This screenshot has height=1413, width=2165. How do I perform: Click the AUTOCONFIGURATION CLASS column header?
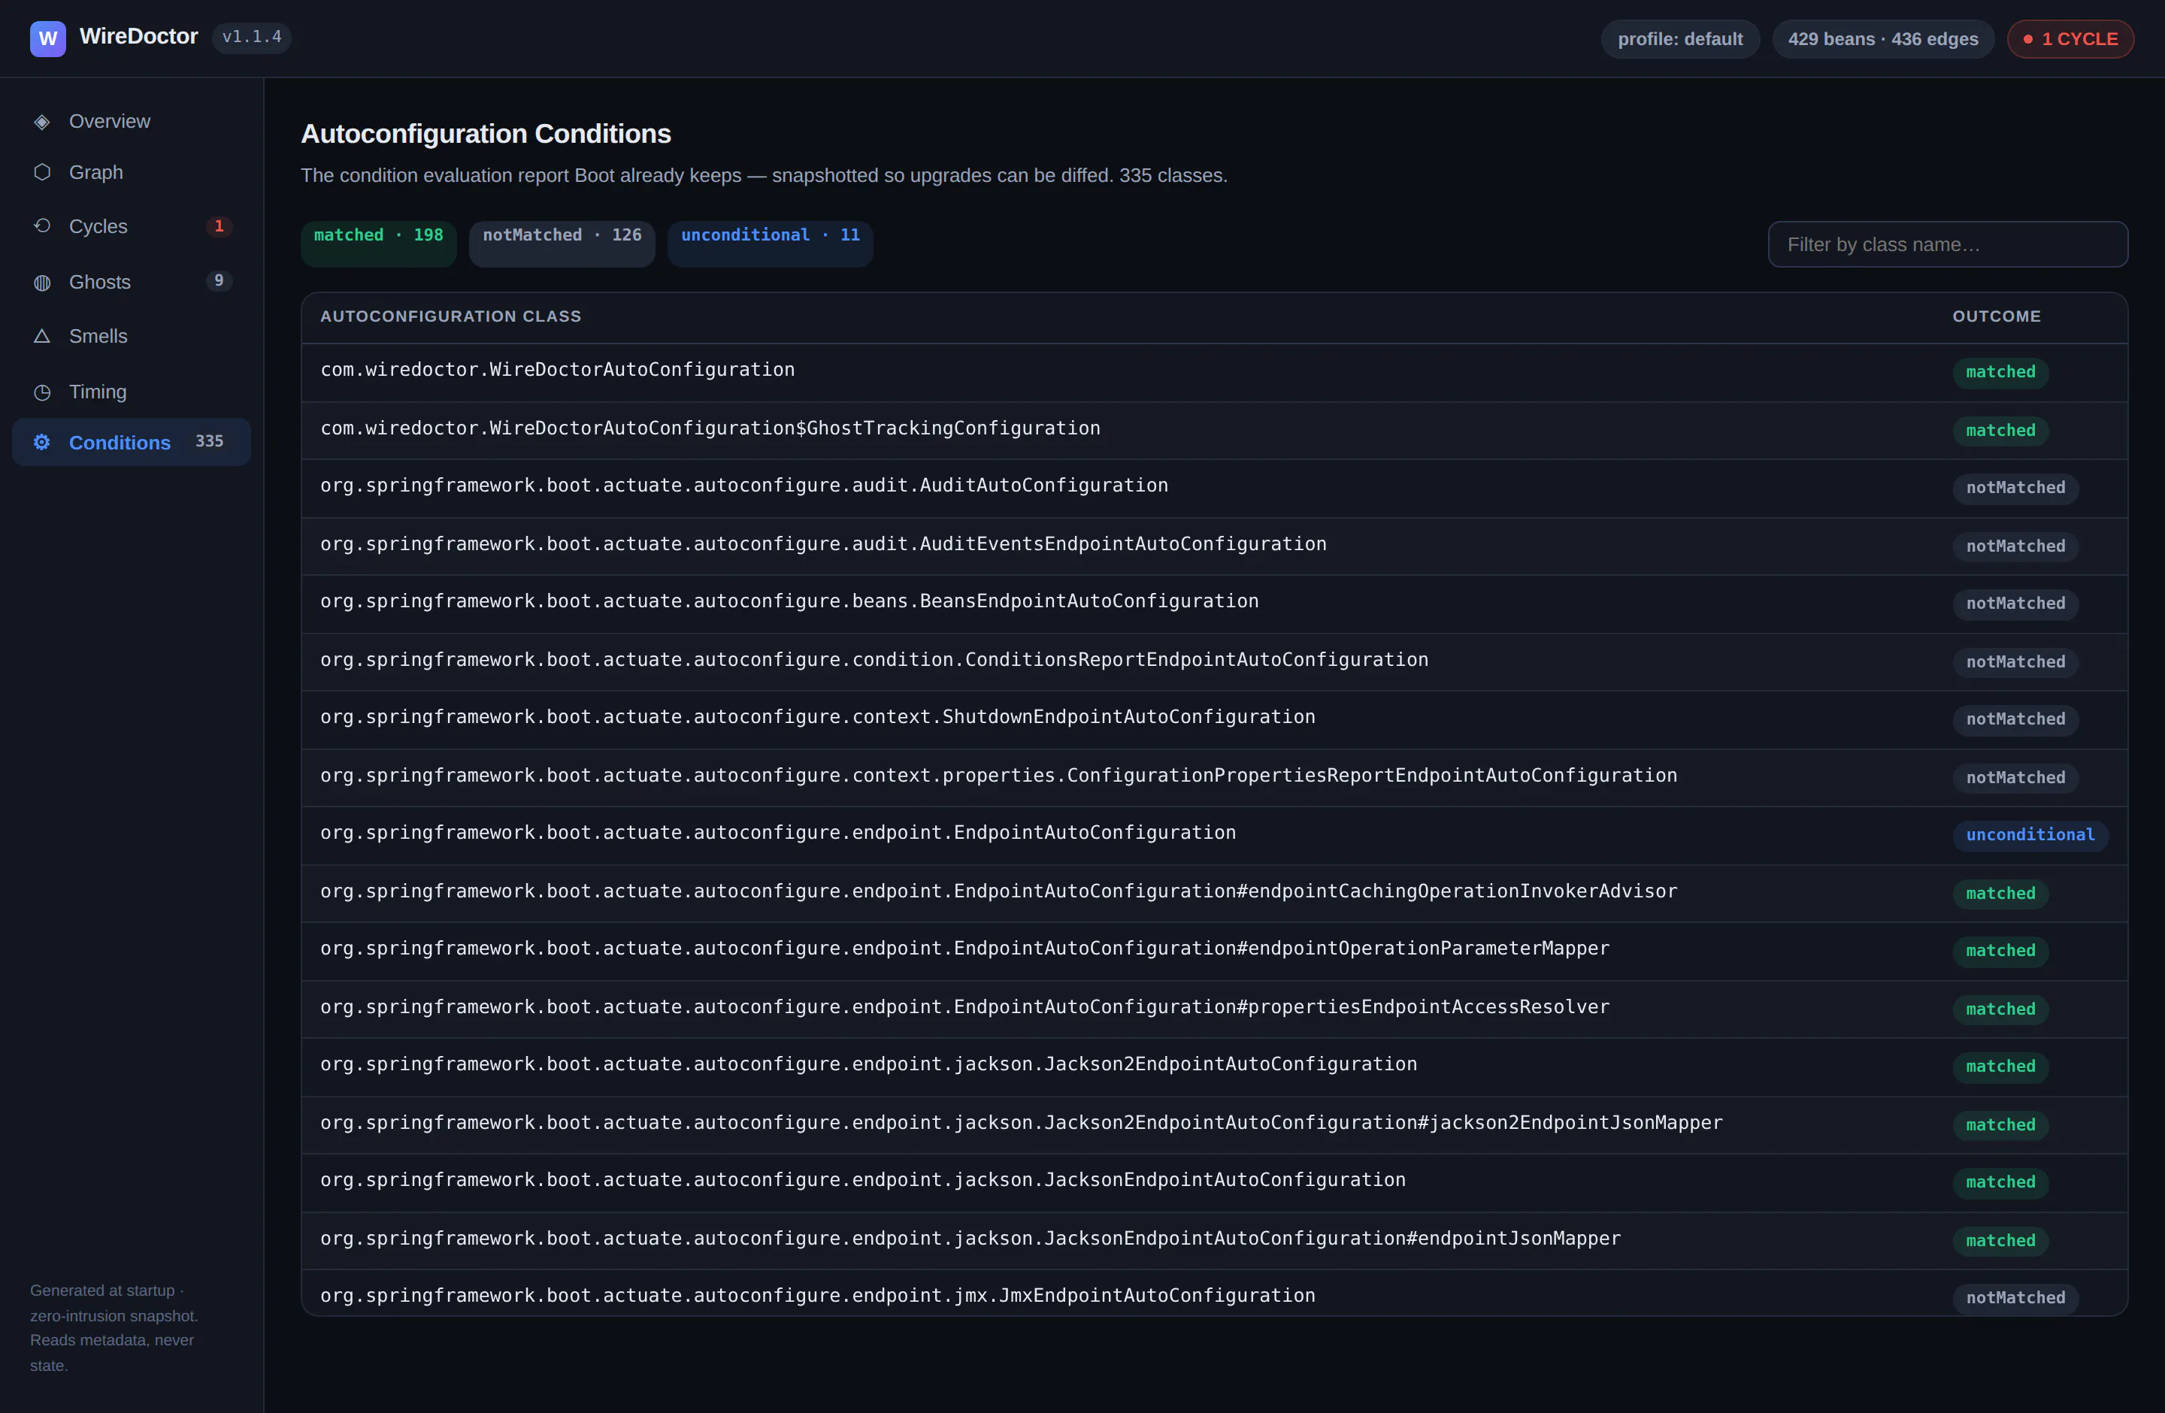[x=450, y=316]
